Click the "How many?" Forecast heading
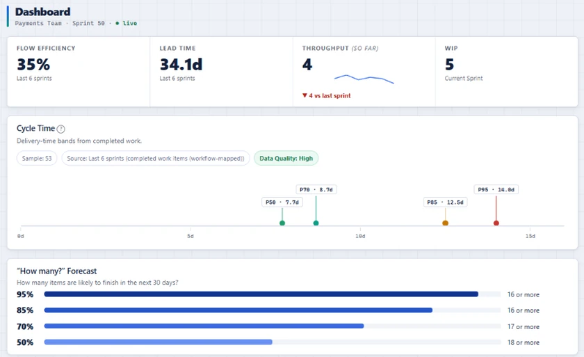This screenshot has width=584, height=357. [56, 271]
